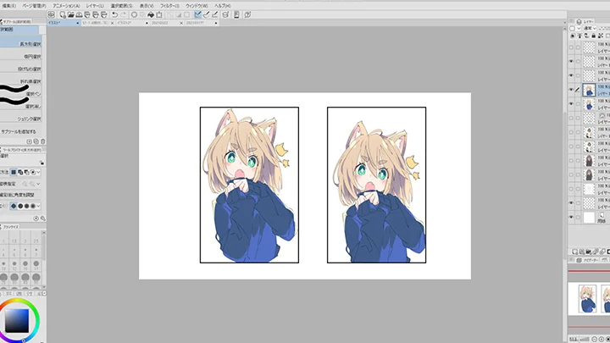Hide the selected blonde character layer eye

(571, 90)
